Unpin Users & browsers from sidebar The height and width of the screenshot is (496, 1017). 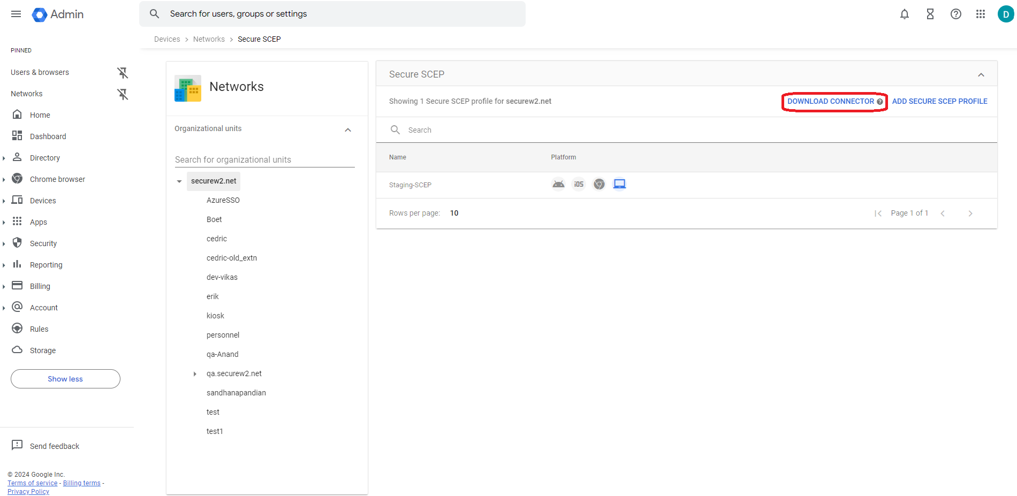click(x=123, y=73)
